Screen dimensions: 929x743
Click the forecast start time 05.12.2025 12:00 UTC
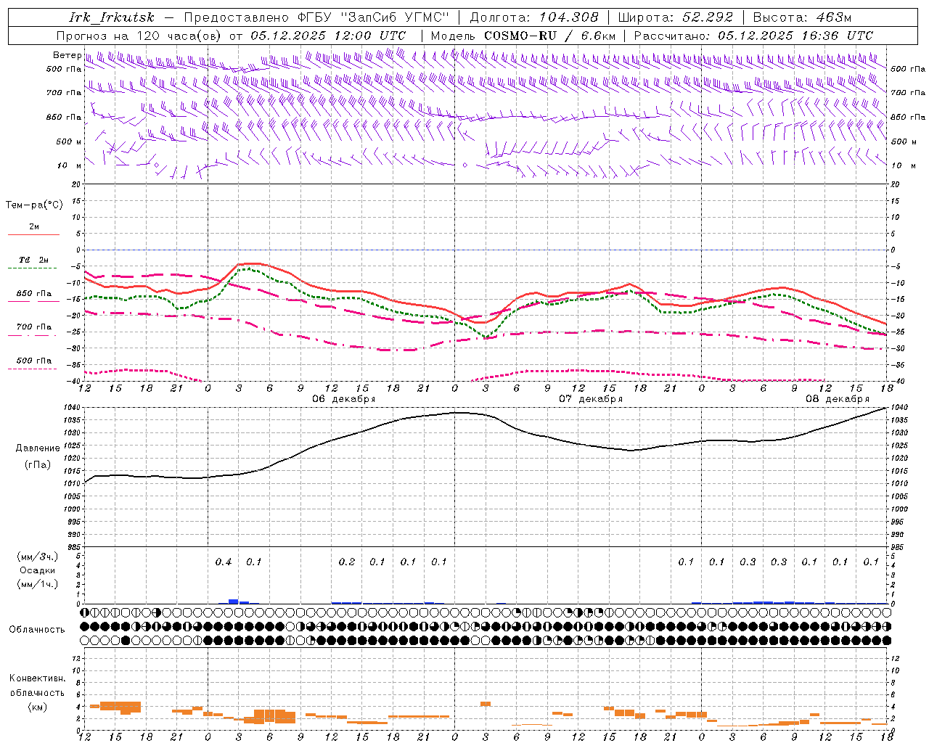point(328,36)
